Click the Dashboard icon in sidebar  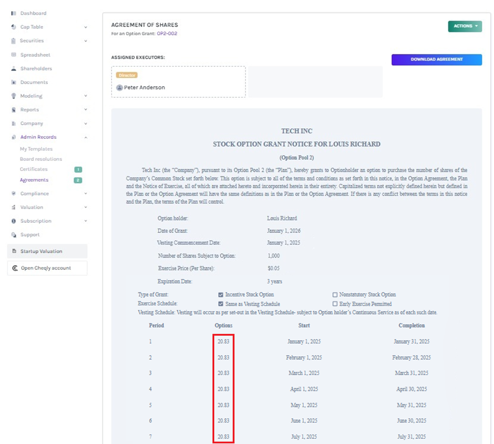14,13
